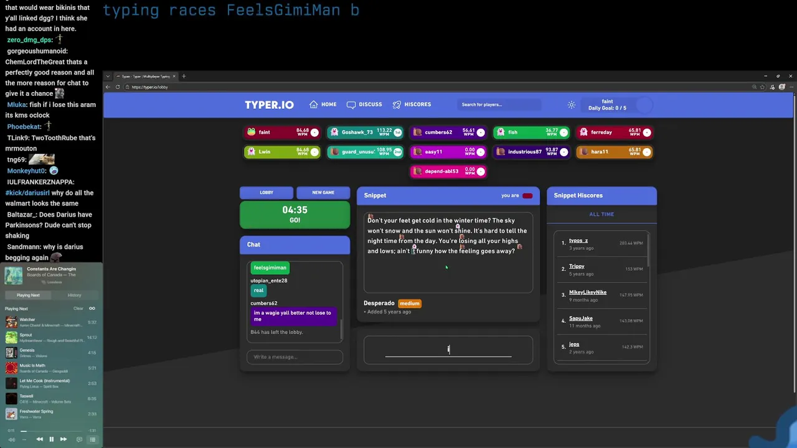
Task: Play Music Is Math from queue
Action: (x=51, y=368)
